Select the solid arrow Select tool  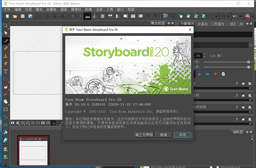tap(6, 33)
